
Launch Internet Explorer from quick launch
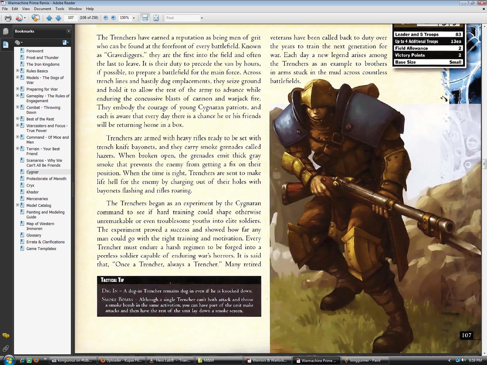[22, 360]
